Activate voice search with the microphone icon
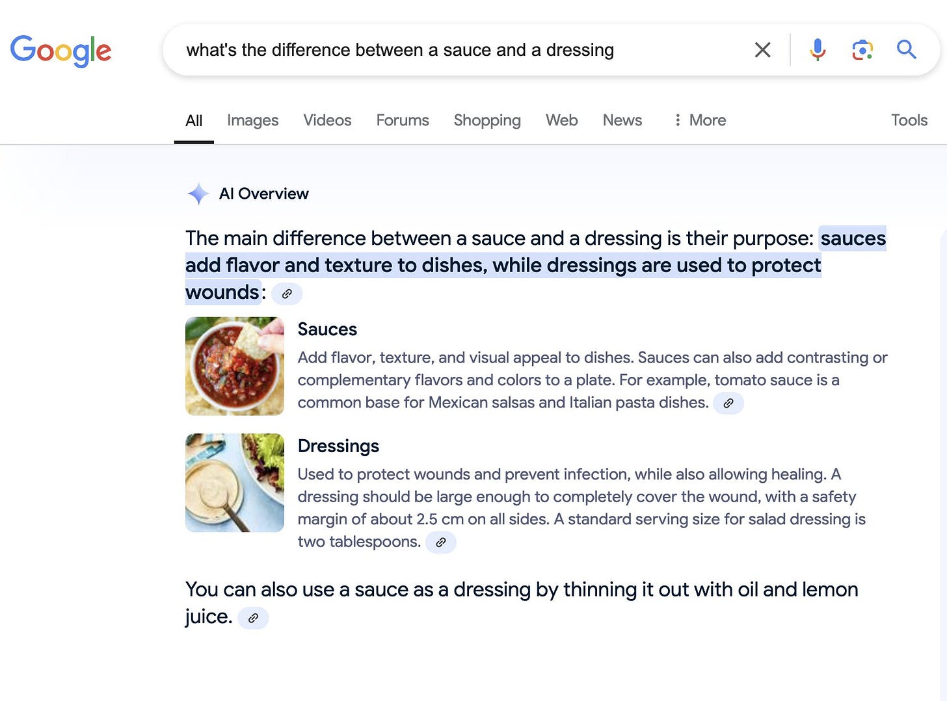Viewport: 947px width, 701px height. click(x=817, y=49)
